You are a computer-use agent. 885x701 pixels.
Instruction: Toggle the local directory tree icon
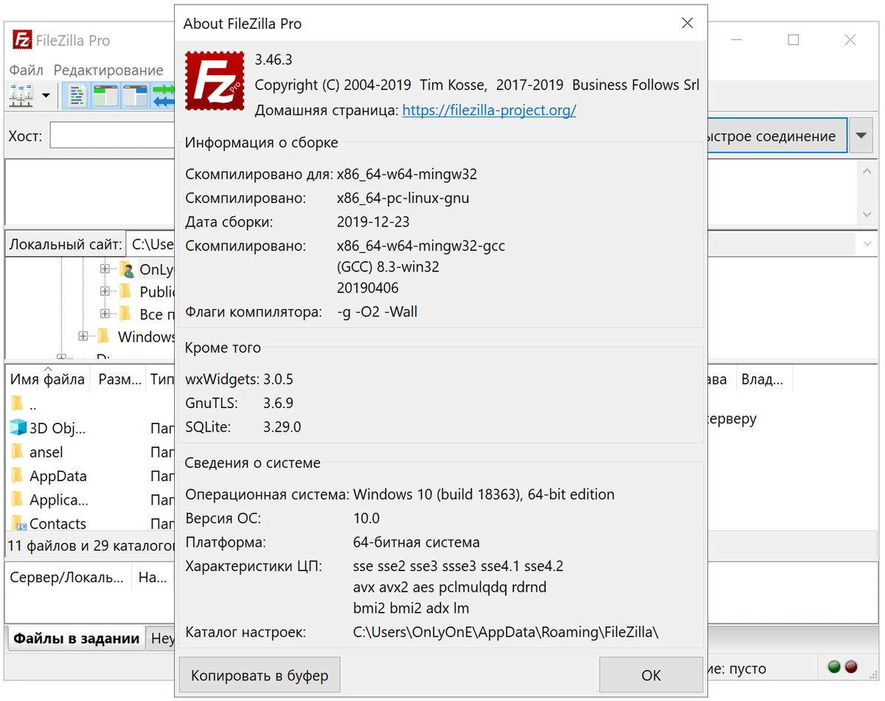(x=105, y=95)
